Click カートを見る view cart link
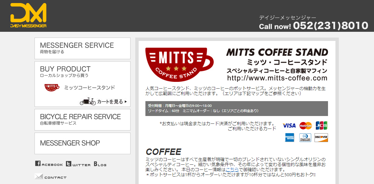This screenshot has height=184, width=374. click(x=112, y=102)
